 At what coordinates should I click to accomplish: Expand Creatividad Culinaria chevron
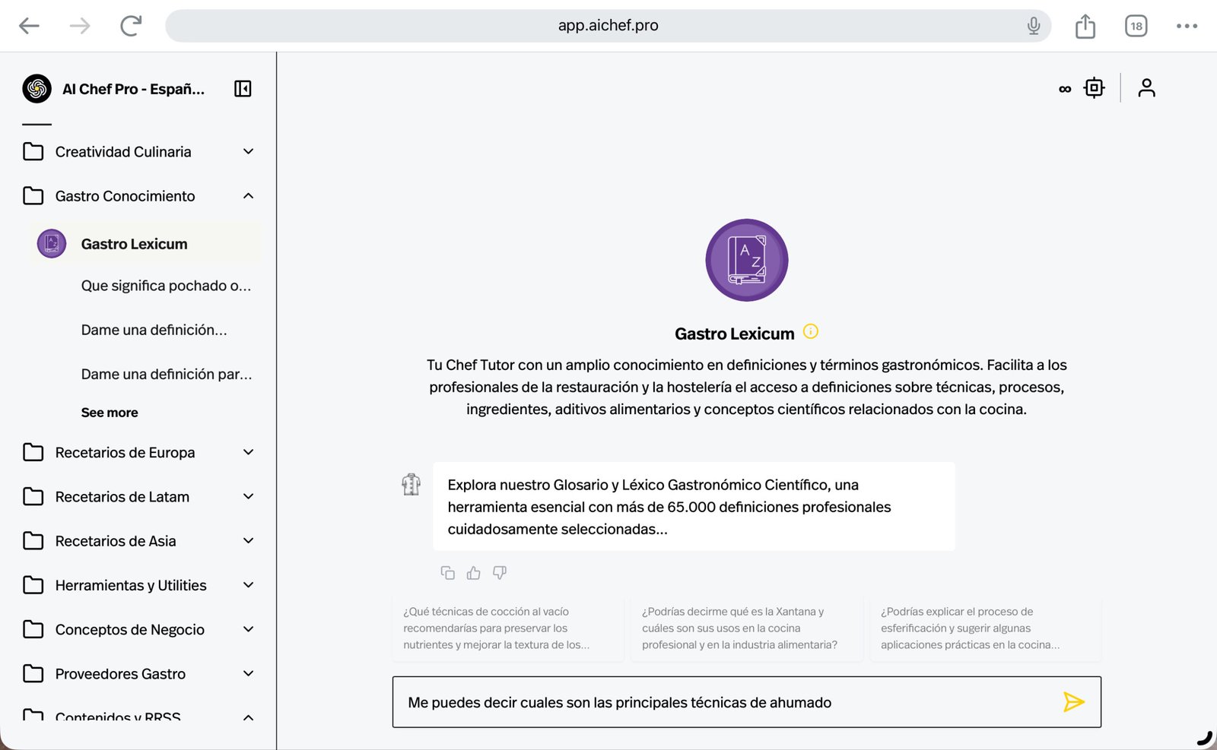(x=248, y=151)
